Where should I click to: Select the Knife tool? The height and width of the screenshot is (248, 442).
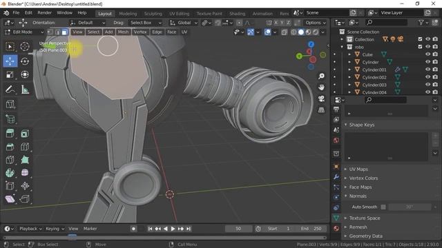click(10, 160)
